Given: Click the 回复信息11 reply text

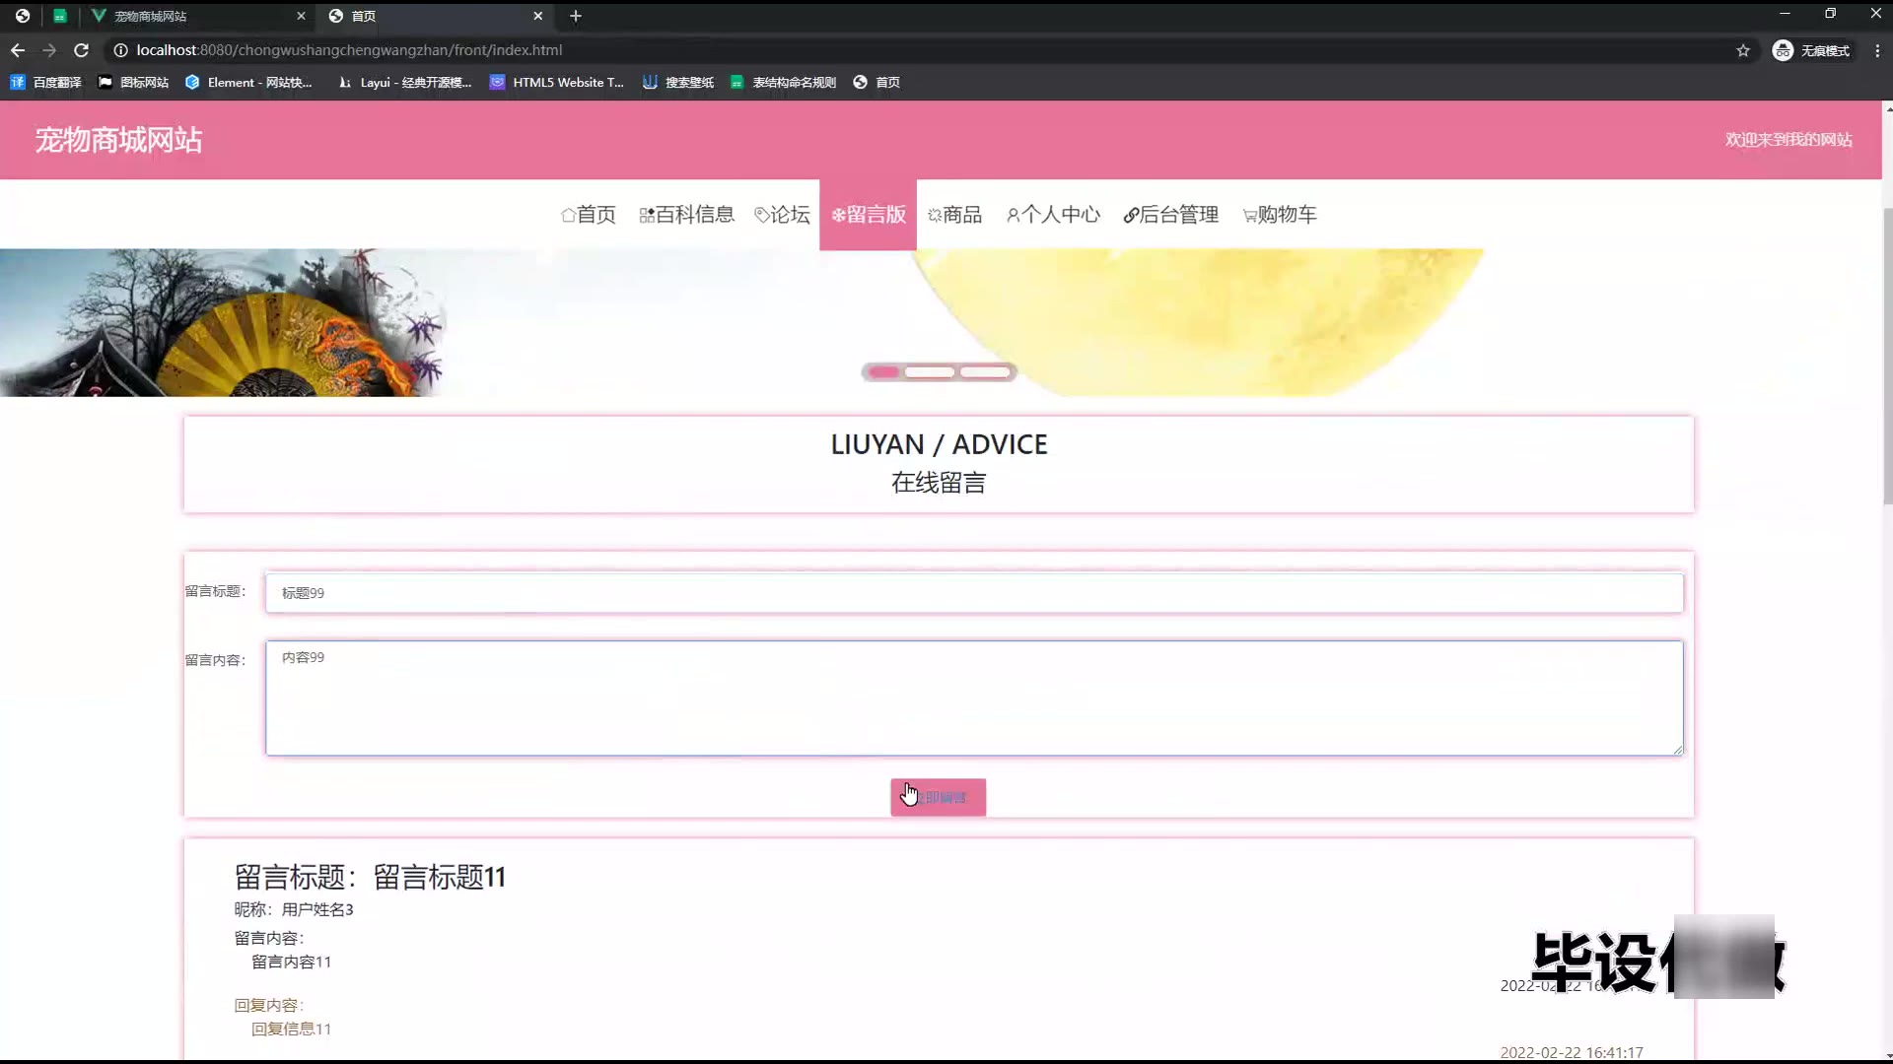Looking at the screenshot, I should [x=291, y=1029].
